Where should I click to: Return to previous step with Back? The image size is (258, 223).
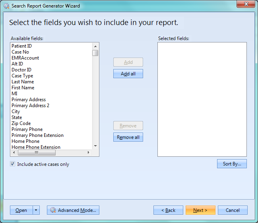[x=168, y=210]
